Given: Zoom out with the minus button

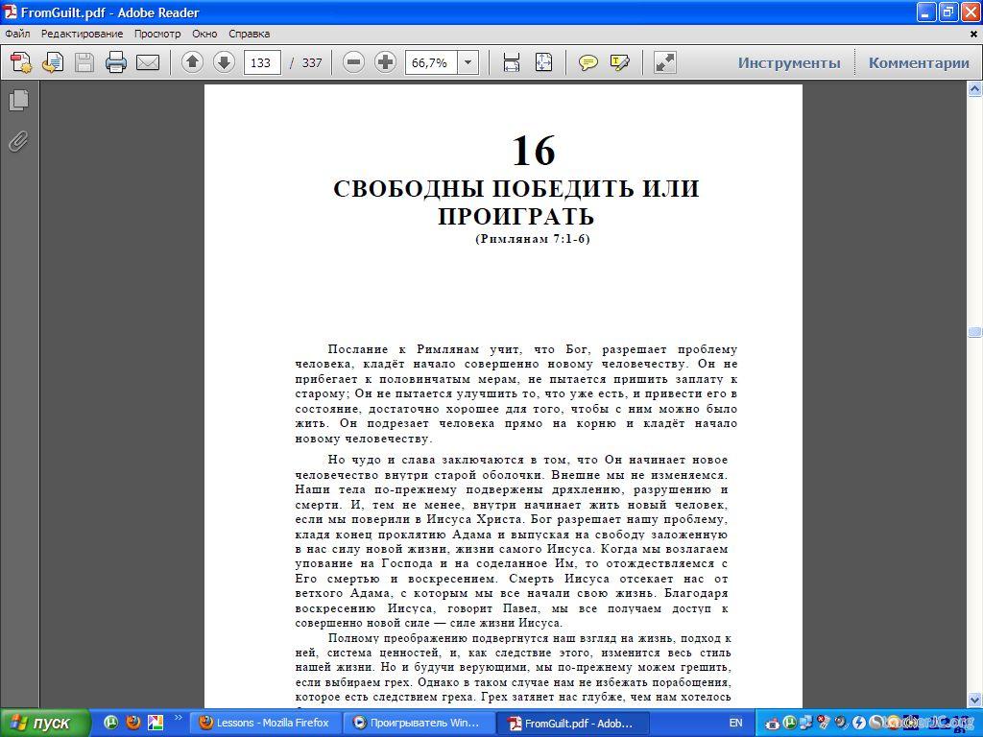Looking at the screenshot, I should pyautogui.click(x=353, y=63).
